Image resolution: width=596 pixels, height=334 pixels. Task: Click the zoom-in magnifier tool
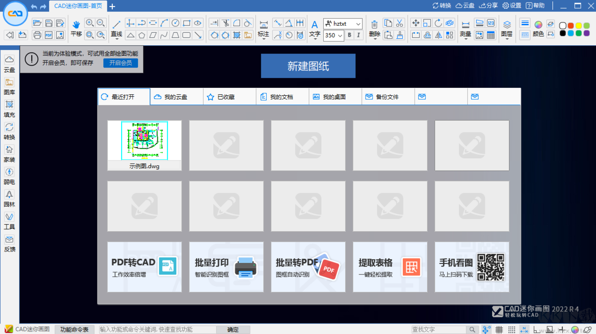click(90, 23)
